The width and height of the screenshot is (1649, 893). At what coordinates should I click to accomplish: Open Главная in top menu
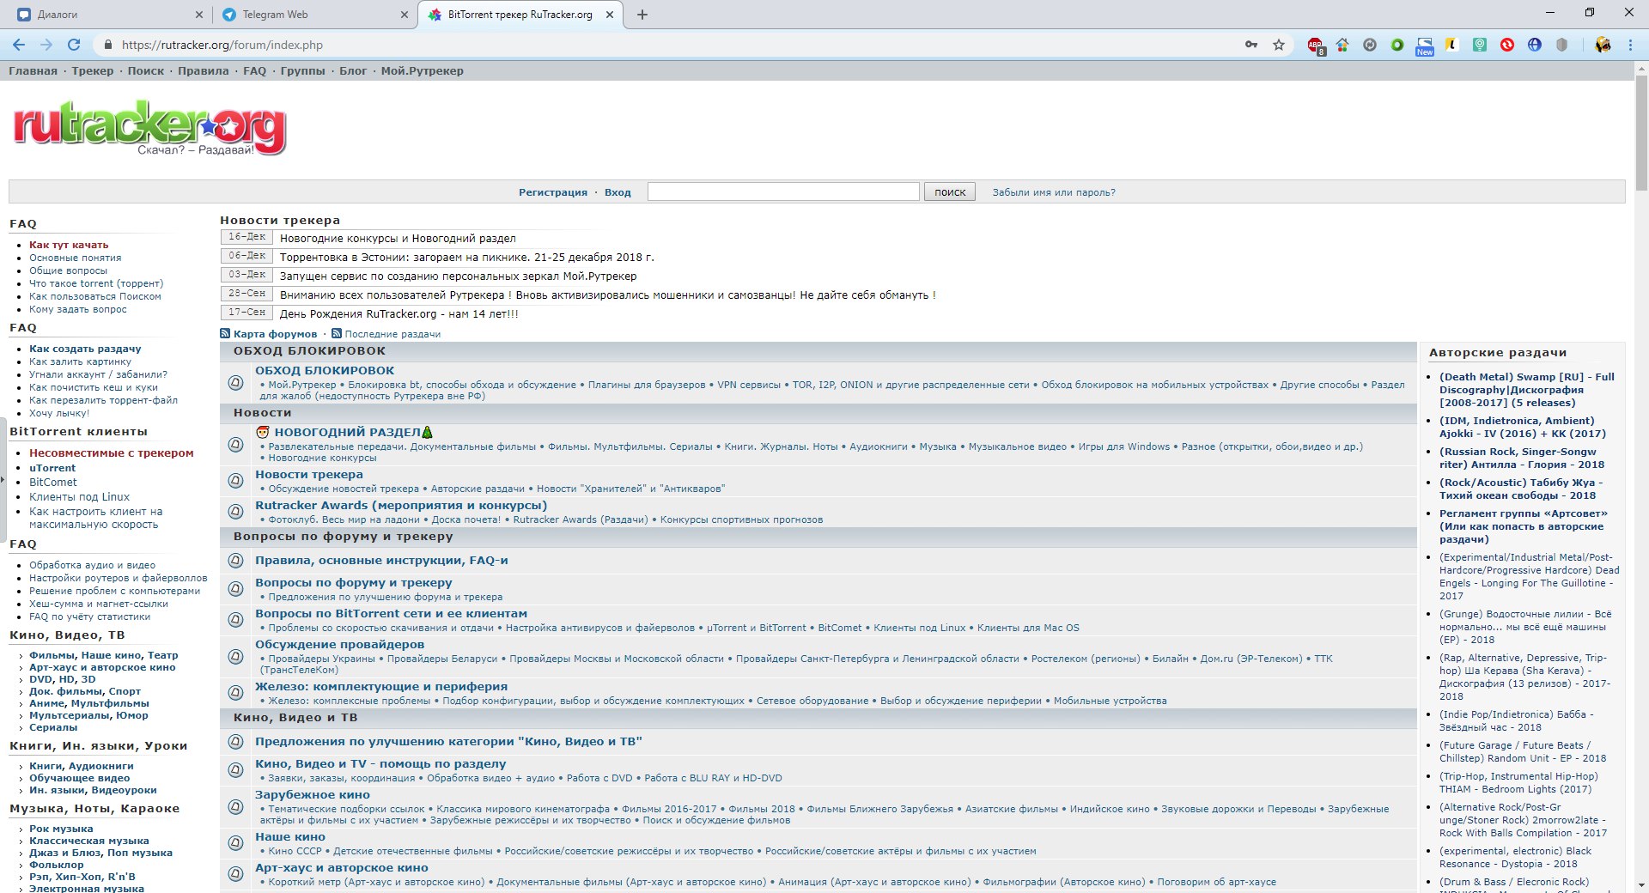[33, 71]
